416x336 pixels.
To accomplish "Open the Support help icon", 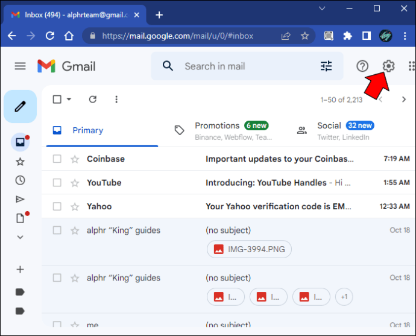I will [x=362, y=66].
